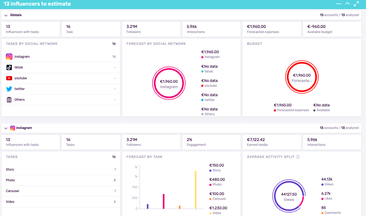Collapse the instagram section chevron
Image resolution: width=366 pixels, height=216 pixels.
[x=6, y=128]
